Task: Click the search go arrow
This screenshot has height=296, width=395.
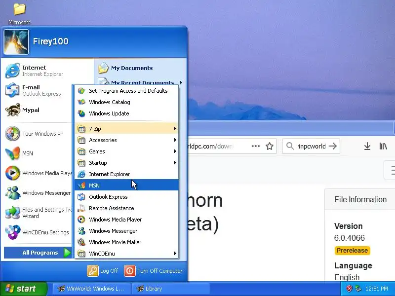Action: click(x=333, y=146)
